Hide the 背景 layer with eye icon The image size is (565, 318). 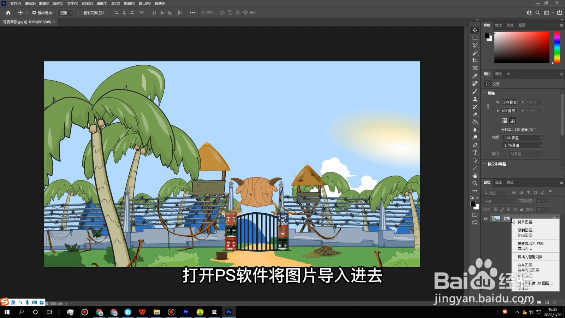(x=486, y=219)
